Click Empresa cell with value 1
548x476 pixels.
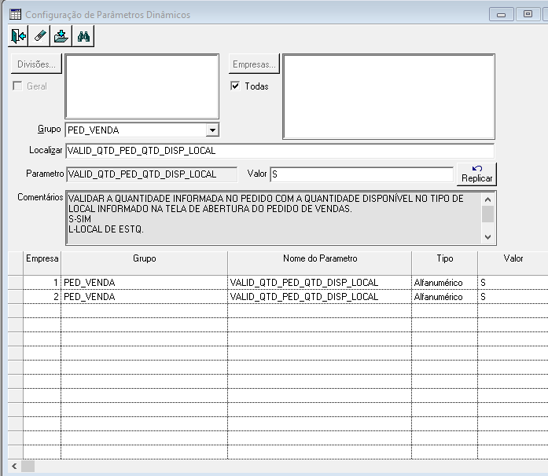[42, 283]
